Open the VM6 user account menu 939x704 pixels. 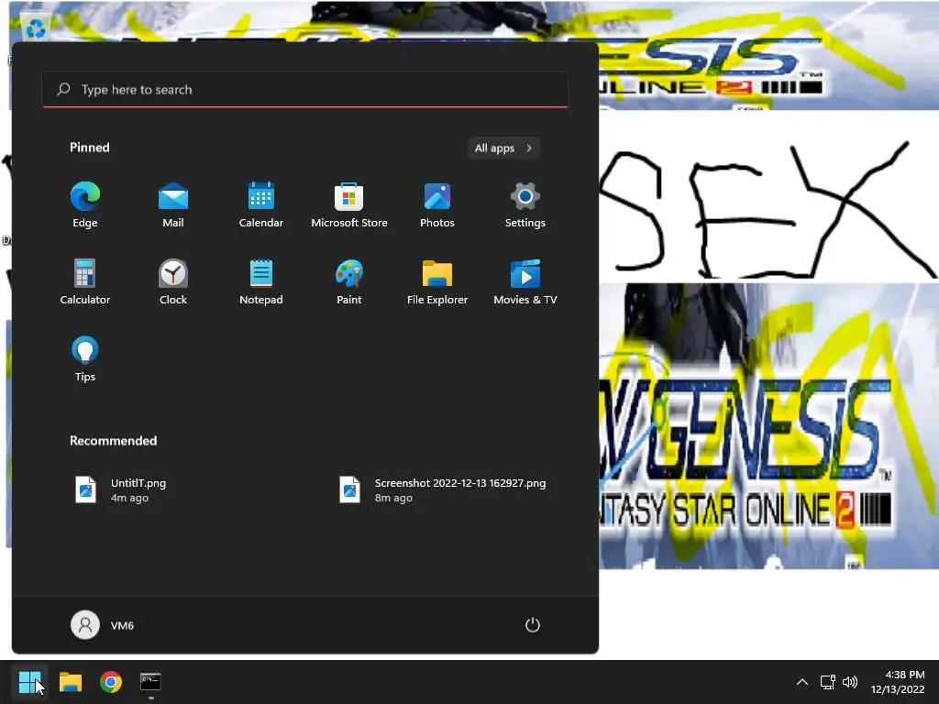pos(103,625)
